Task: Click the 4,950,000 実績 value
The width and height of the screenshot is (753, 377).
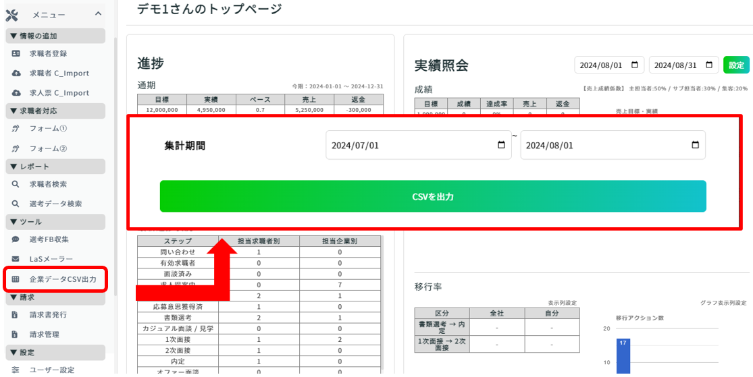Action: (211, 110)
